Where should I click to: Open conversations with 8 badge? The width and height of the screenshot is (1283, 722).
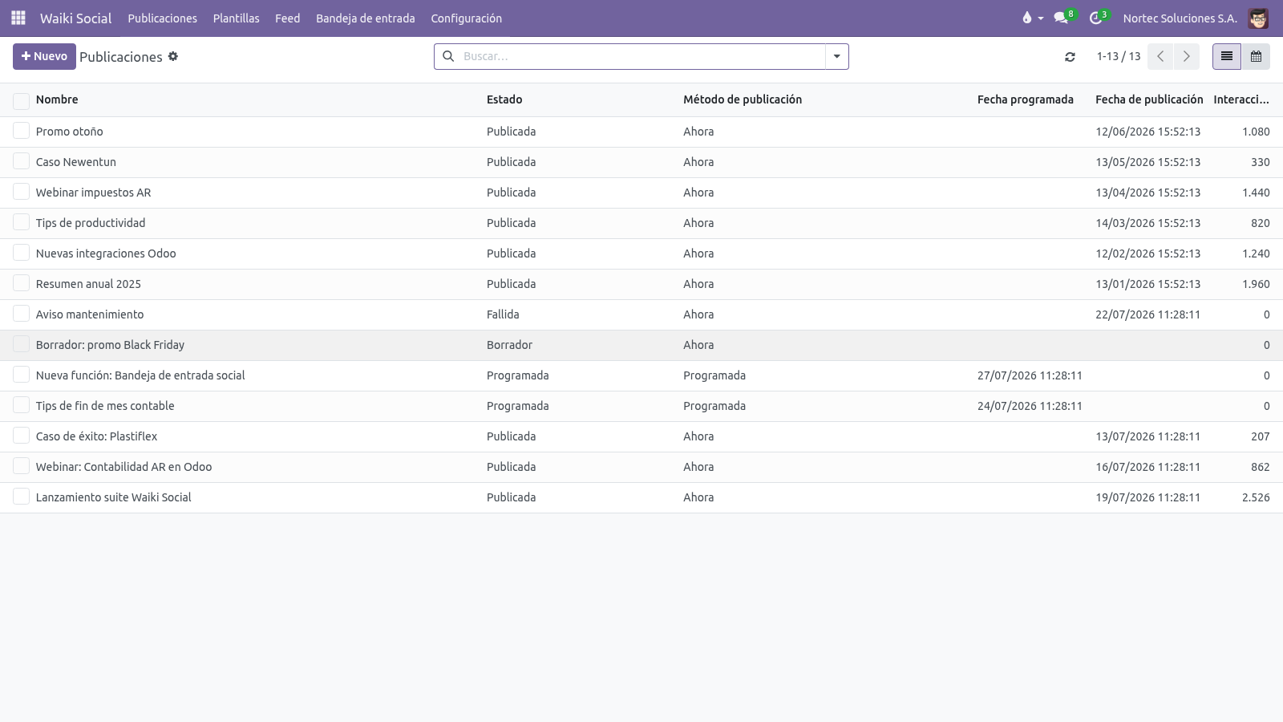(1065, 18)
